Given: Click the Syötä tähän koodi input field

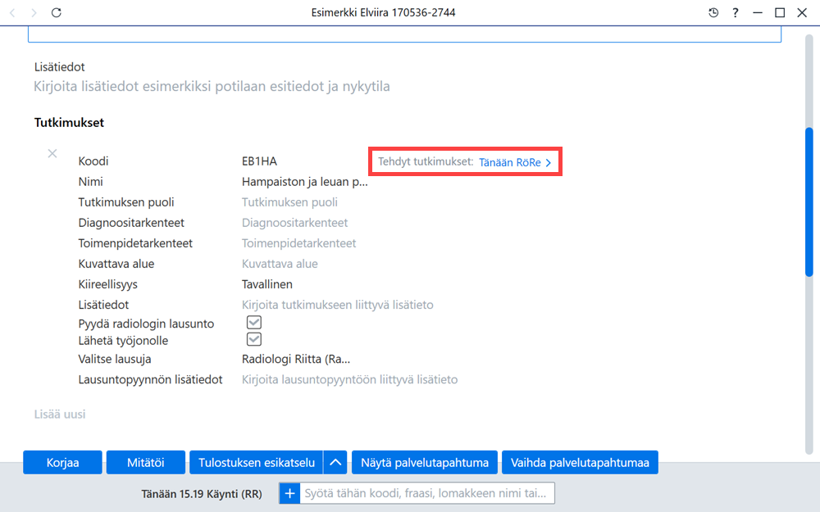Looking at the screenshot, I should [426, 493].
